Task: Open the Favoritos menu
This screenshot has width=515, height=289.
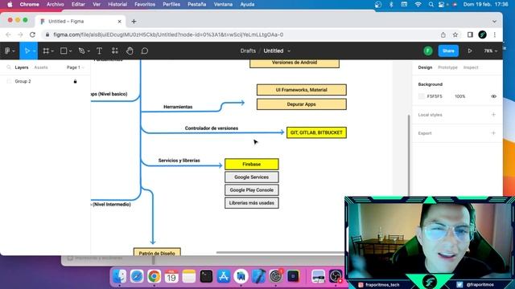Action: (x=145, y=4)
